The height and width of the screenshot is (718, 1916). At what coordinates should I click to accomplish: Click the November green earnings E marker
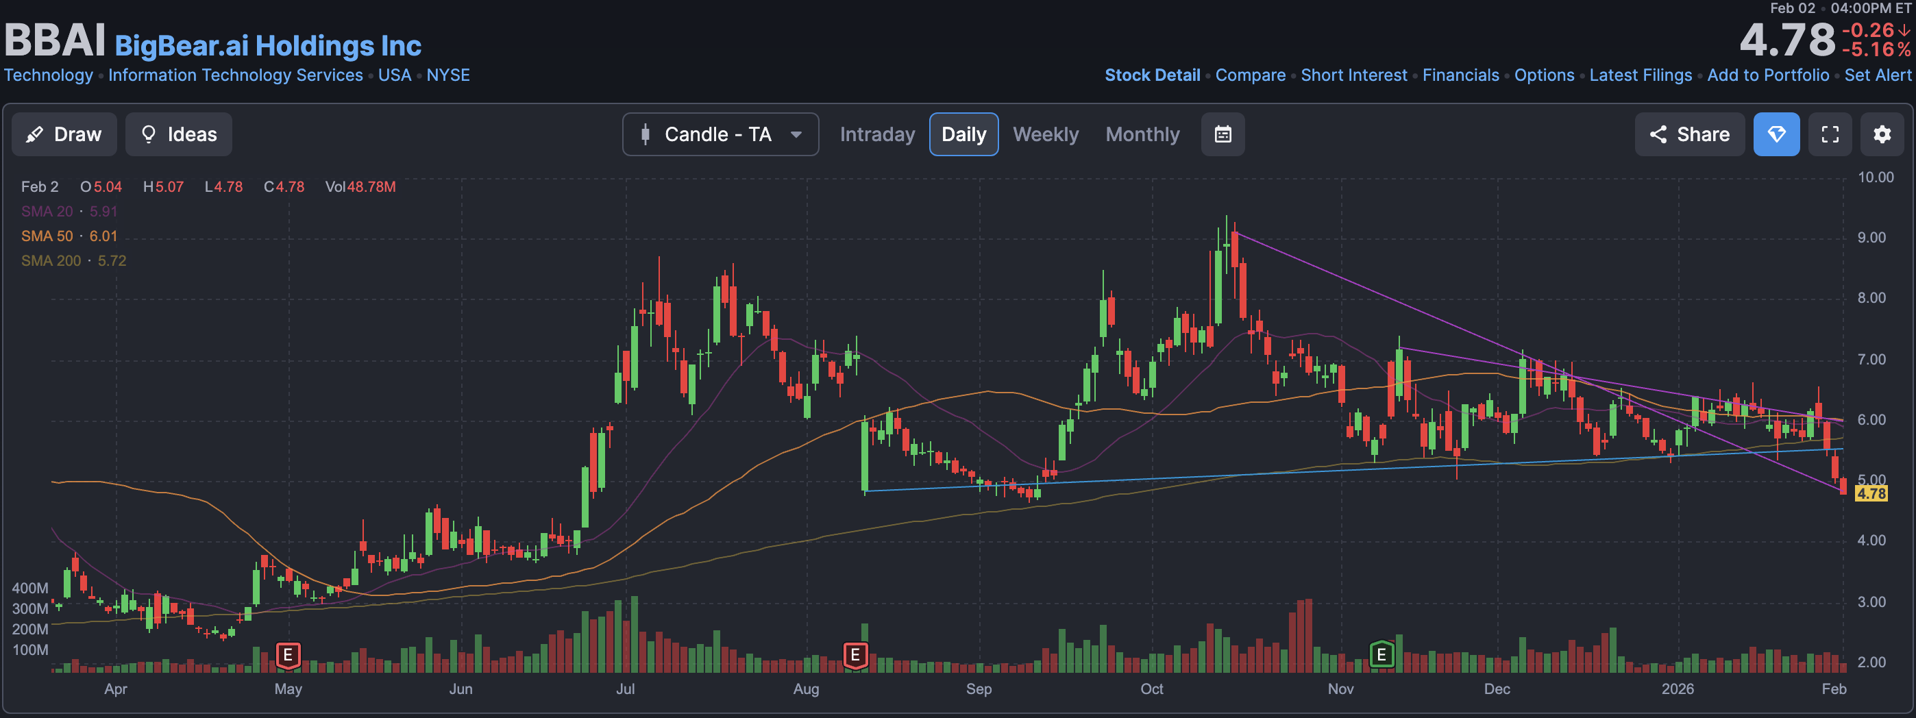(x=1381, y=655)
